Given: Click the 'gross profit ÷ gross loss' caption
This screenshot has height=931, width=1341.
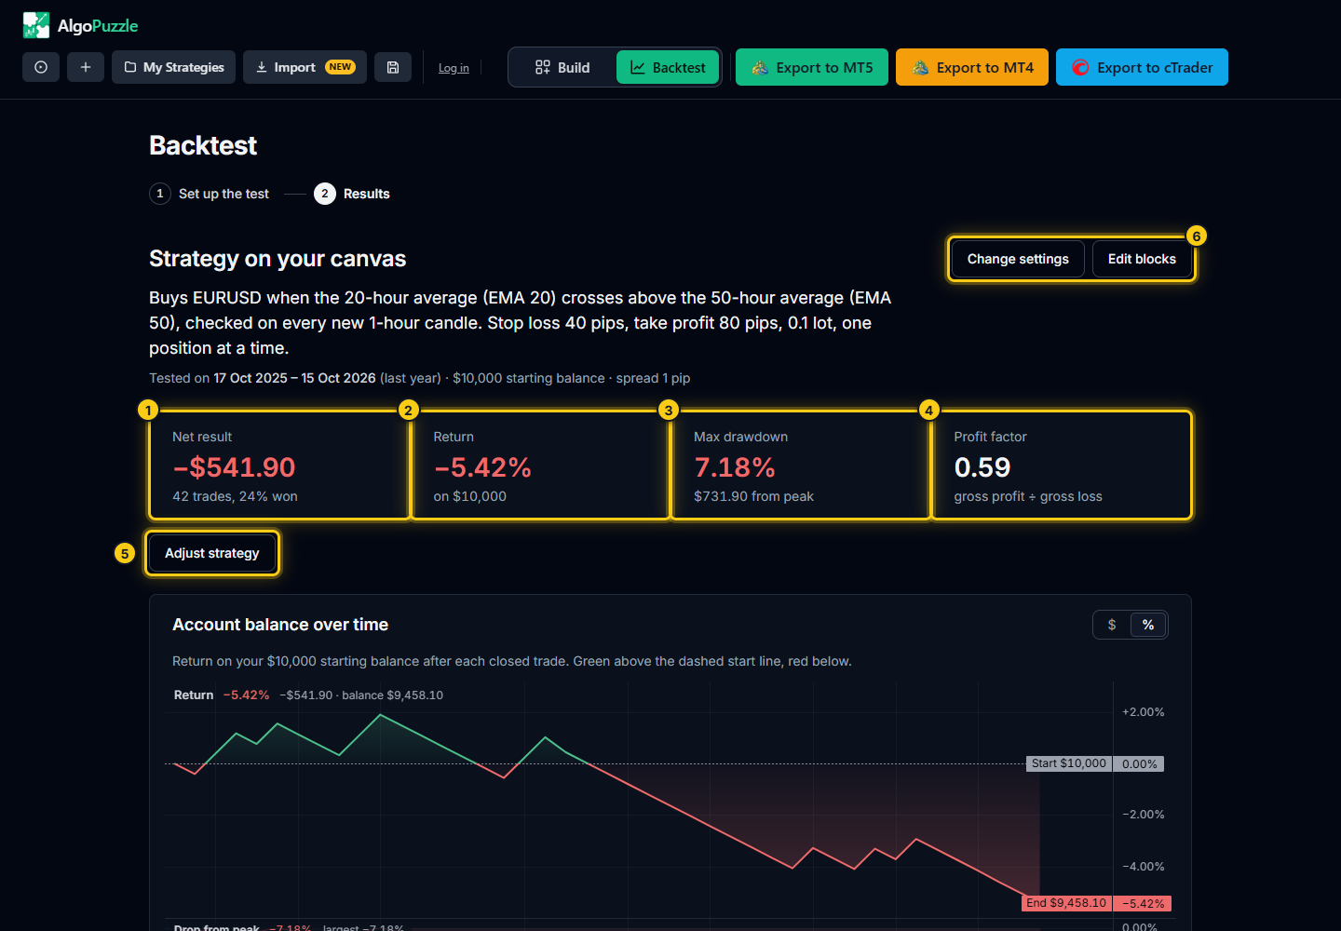Looking at the screenshot, I should pos(1028,496).
